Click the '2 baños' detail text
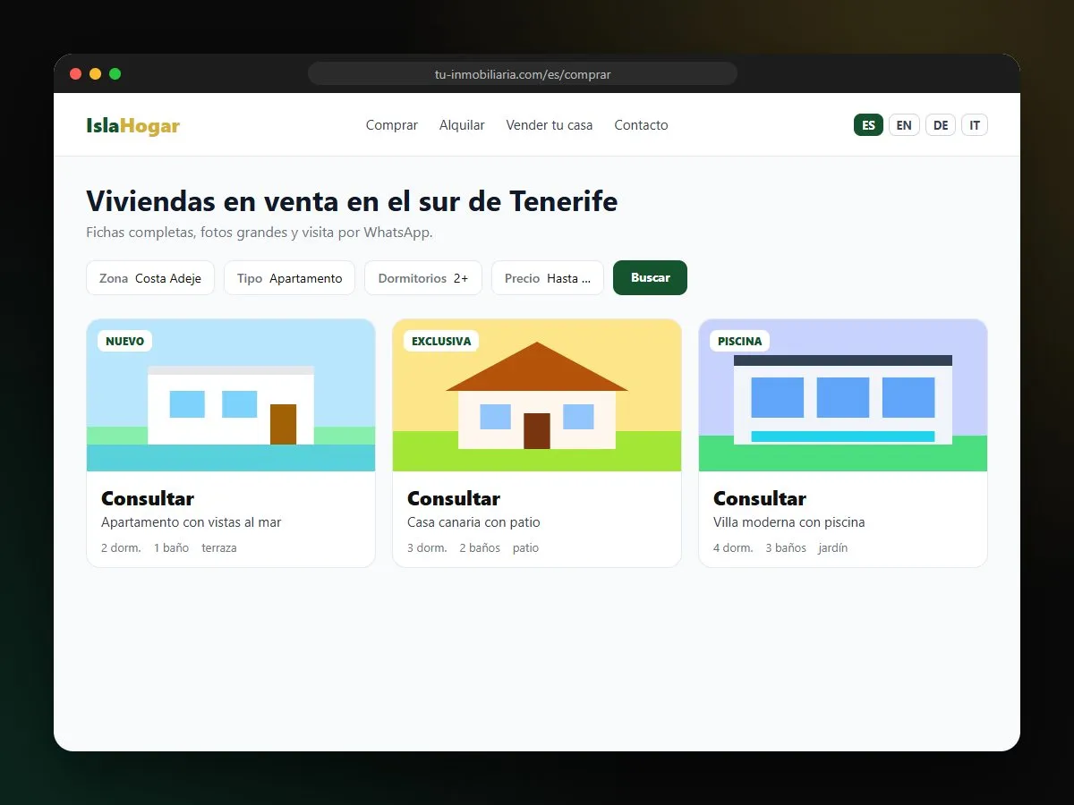The width and height of the screenshot is (1074, 805). point(480,547)
